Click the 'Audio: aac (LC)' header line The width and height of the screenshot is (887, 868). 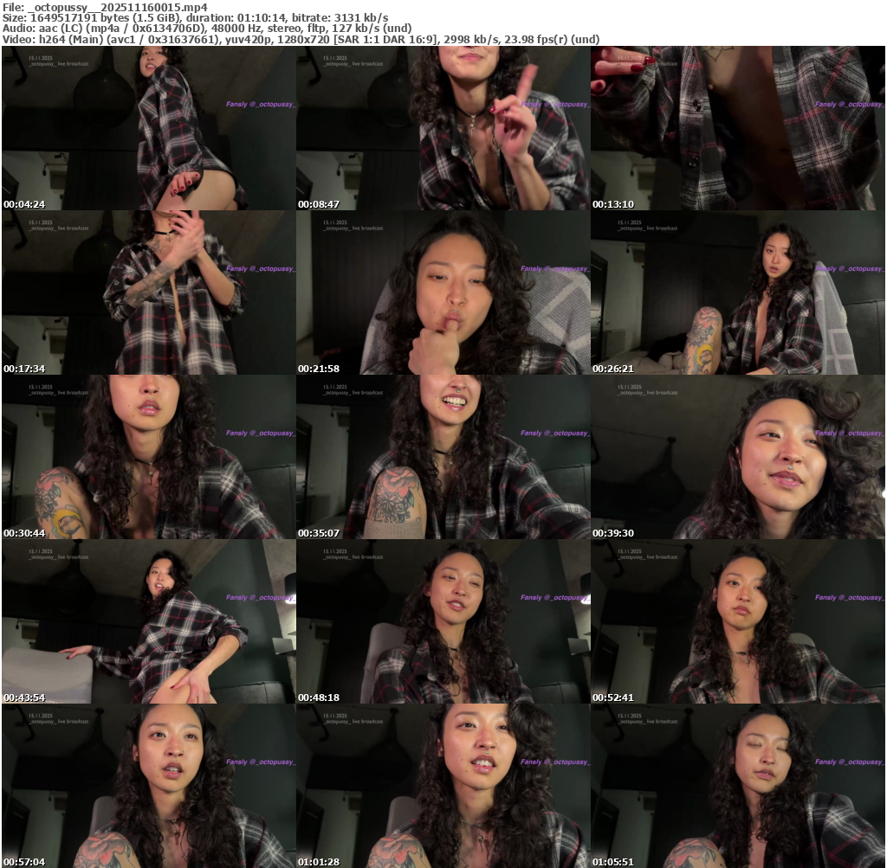pyautogui.click(x=207, y=29)
